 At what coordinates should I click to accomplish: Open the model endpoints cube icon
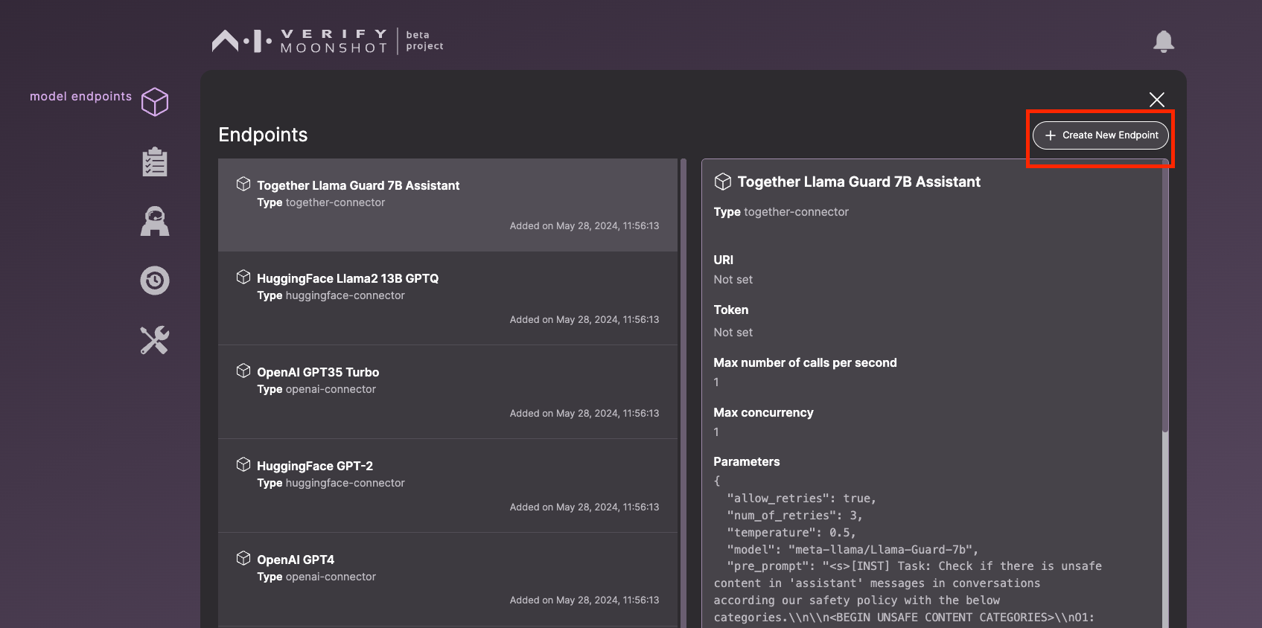tap(155, 102)
